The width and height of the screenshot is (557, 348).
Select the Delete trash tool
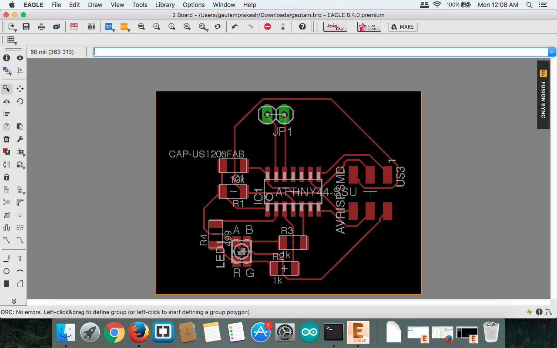(x=7, y=139)
